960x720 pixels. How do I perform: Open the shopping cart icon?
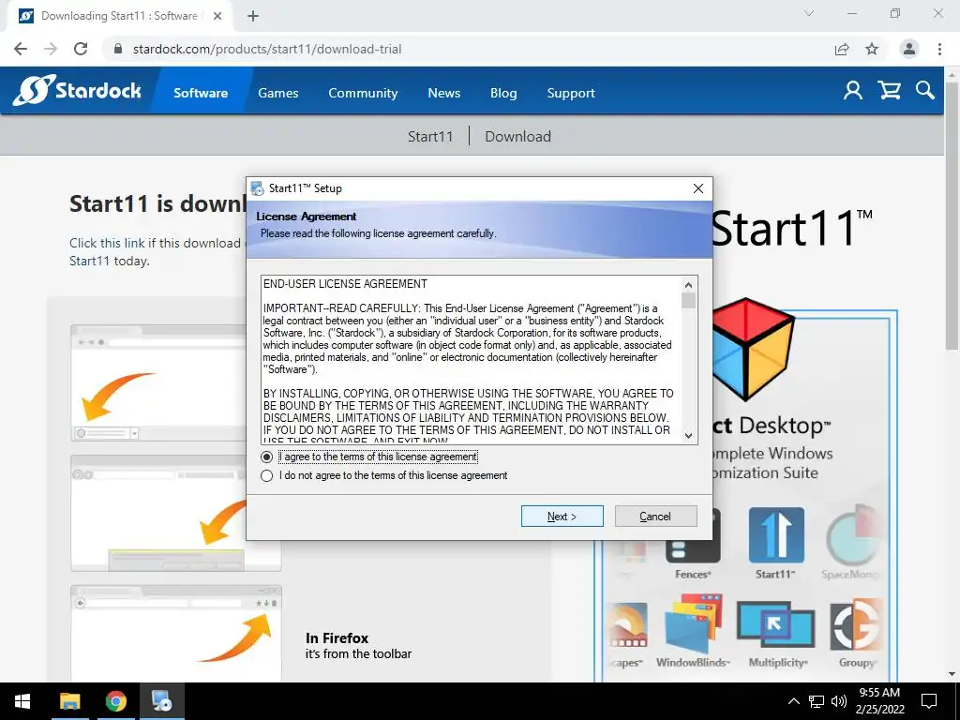pos(889,91)
